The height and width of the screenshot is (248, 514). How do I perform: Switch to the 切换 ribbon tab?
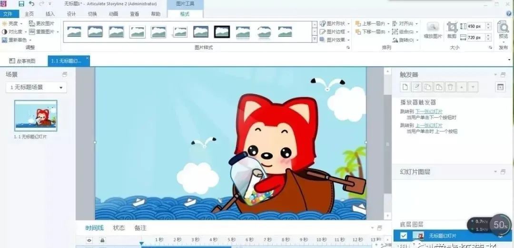point(92,14)
